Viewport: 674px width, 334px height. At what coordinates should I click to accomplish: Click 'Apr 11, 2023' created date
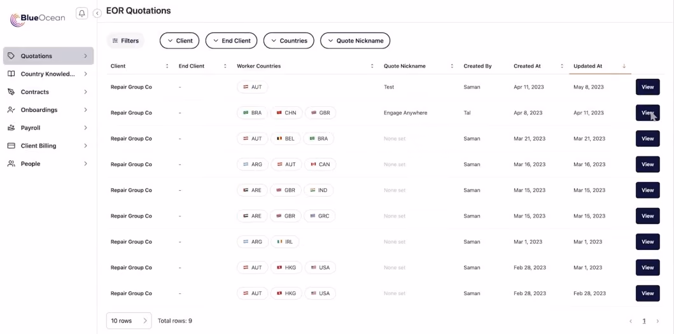point(529,87)
